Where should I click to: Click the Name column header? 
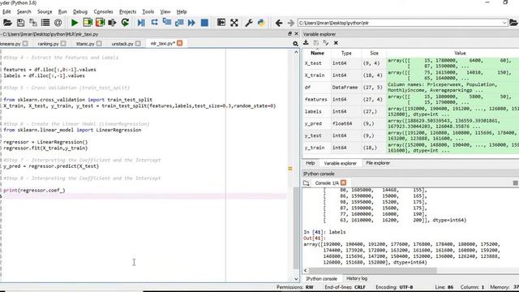pos(317,53)
